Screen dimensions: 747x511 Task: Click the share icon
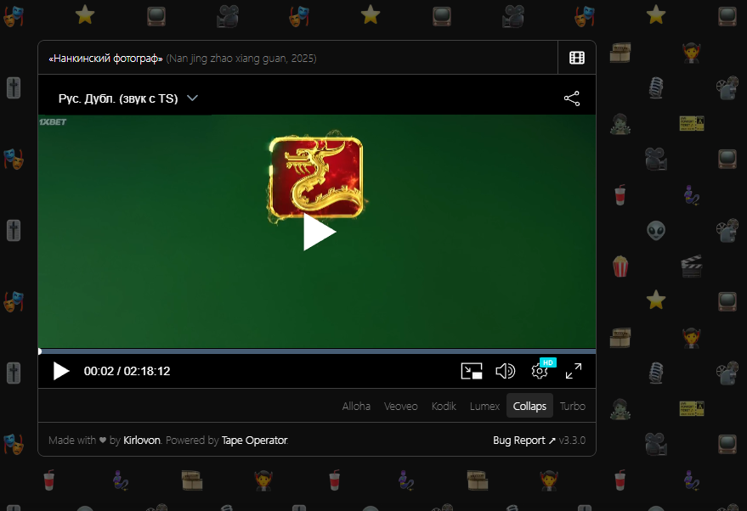pos(572,98)
